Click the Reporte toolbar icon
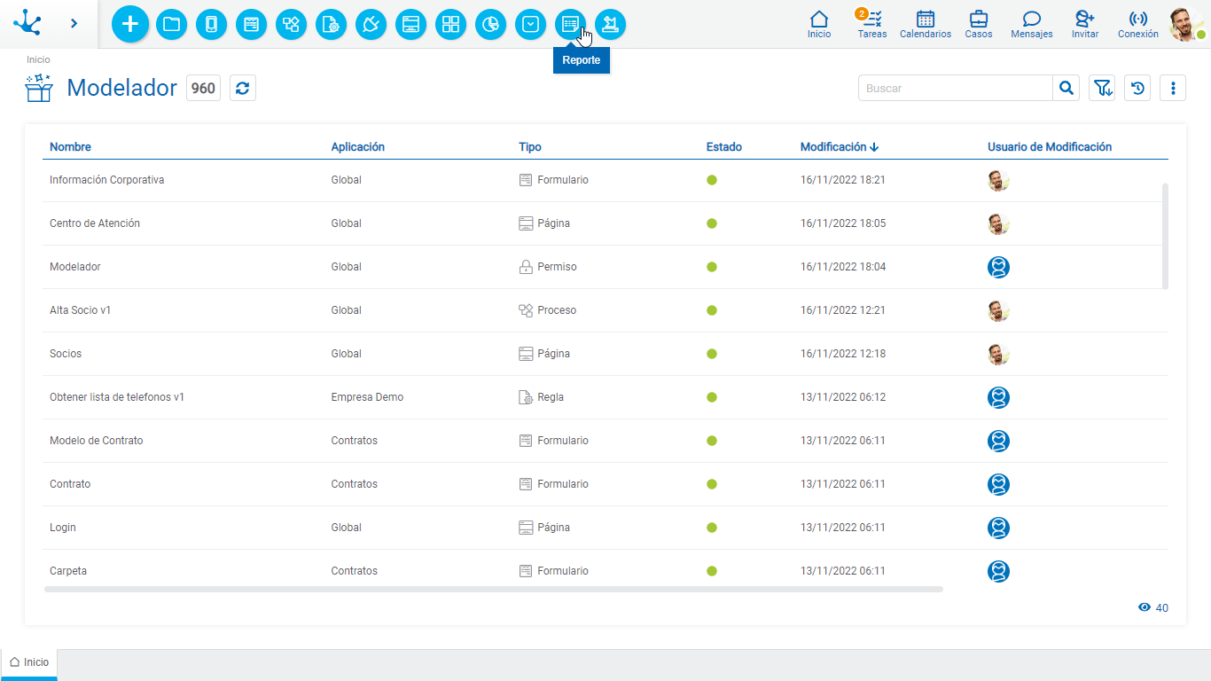 click(570, 24)
